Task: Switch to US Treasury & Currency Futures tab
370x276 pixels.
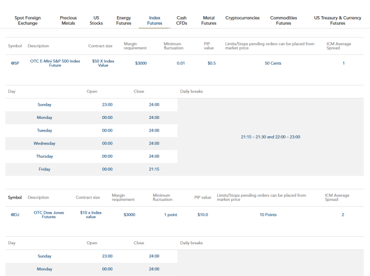Action: click(338, 21)
